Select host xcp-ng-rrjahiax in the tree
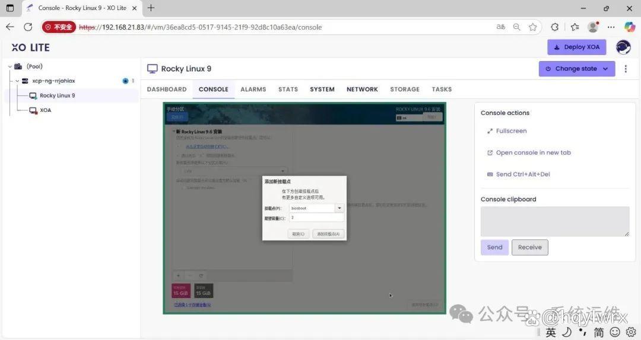Image resolution: width=641 pixels, height=340 pixels. pyautogui.click(x=53, y=81)
